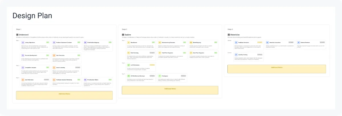Click the Listing Objectives card title
342x116 pixels.
click(x=30, y=42)
